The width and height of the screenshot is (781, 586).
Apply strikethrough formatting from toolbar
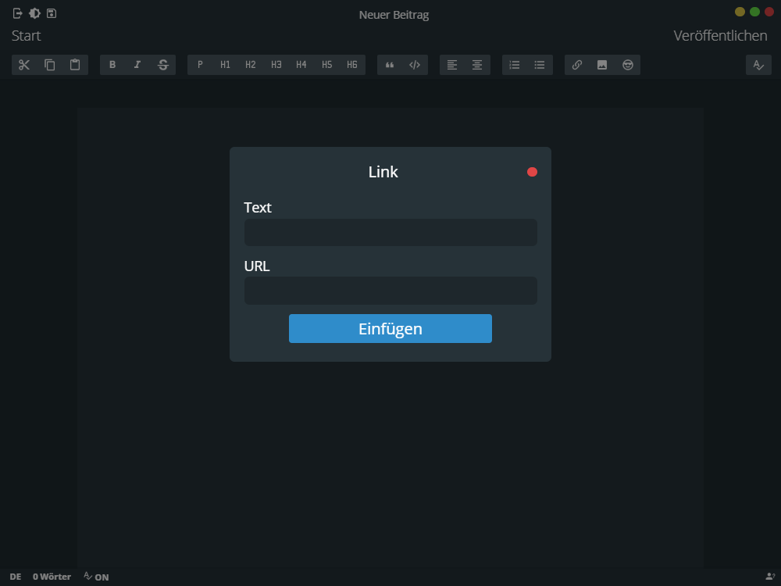click(x=162, y=65)
